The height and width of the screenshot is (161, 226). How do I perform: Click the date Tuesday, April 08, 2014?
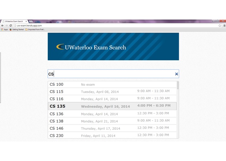[x=100, y=92]
